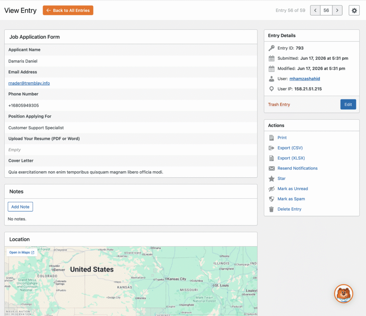Click the Print document icon
Viewport: 366px width, 316px height.
[x=272, y=138]
